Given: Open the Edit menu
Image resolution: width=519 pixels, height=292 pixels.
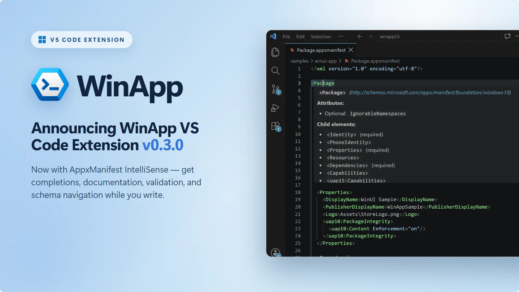Looking at the screenshot, I should (300, 37).
